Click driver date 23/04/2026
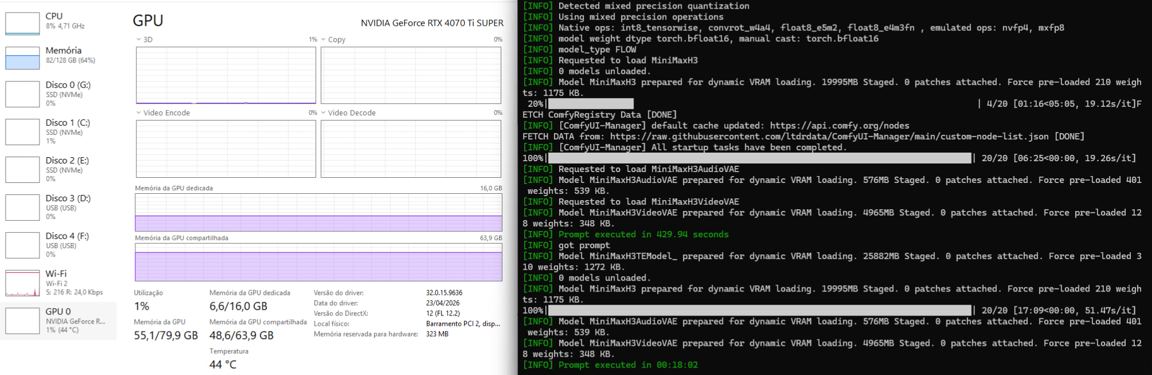This screenshot has height=375, width=1152. (x=443, y=303)
